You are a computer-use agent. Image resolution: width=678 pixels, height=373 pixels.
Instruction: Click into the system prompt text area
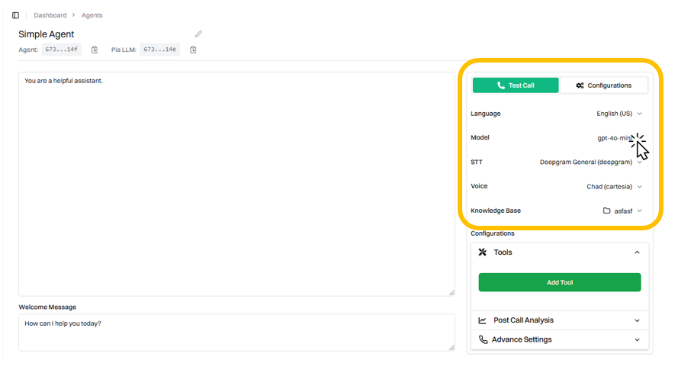tap(236, 184)
